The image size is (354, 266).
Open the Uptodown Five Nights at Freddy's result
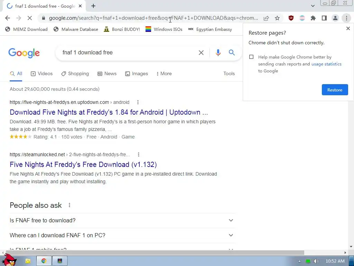click(x=109, y=112)
